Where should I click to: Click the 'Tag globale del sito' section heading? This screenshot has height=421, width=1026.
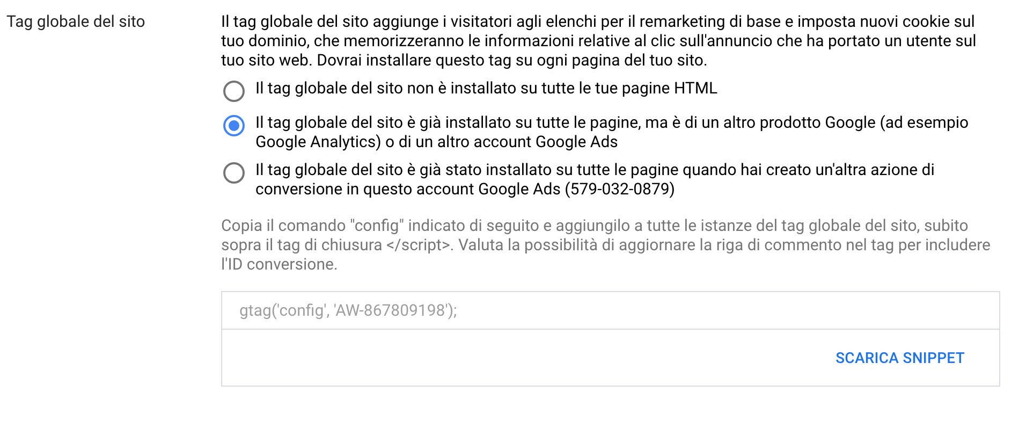click(x=76, y=21)
